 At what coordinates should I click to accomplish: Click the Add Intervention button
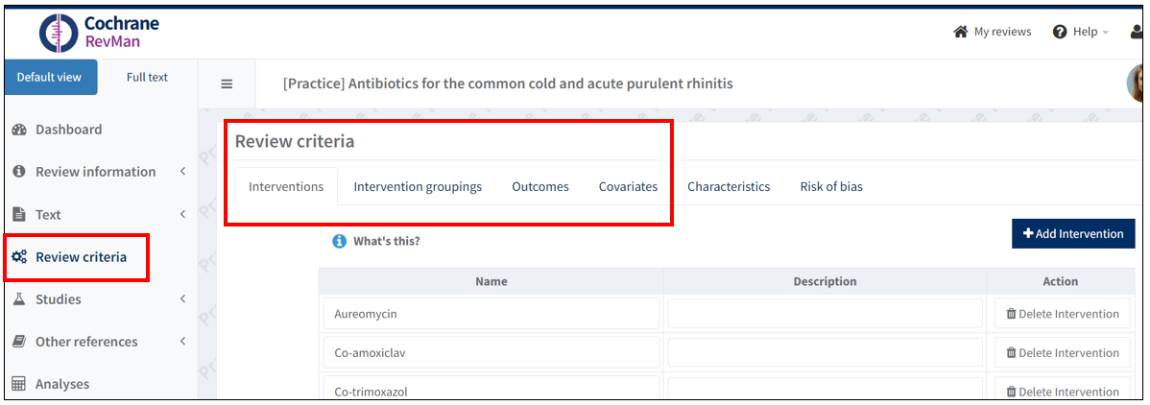pos(1072,234)
